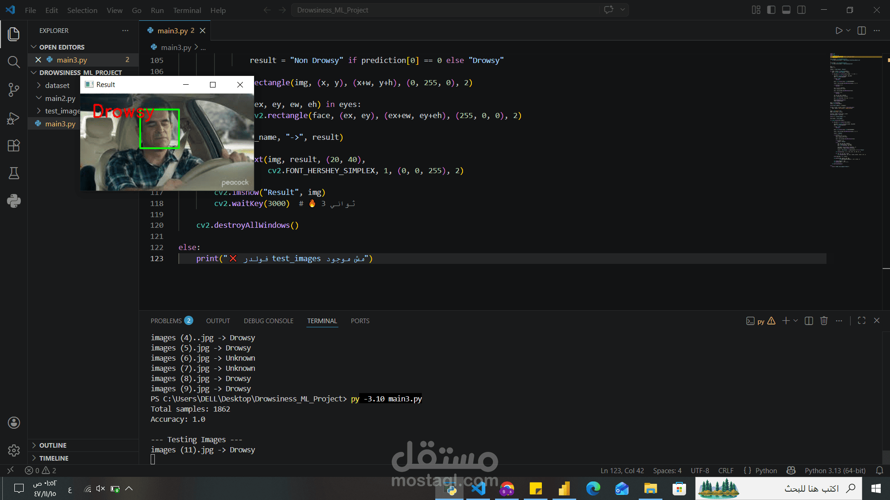This screenshot has height=500, width=890.
Task: Open the new terminal launch profile dropdown
Action: 796,320
